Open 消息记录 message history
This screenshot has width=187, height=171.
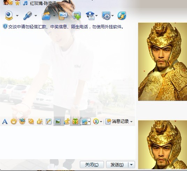point(117,121)
